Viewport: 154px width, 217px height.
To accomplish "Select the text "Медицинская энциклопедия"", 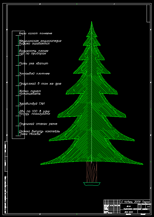I will pos(40,41).
